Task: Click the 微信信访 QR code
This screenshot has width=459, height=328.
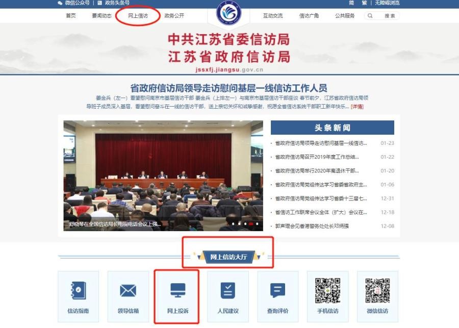Action: (377, 291)
